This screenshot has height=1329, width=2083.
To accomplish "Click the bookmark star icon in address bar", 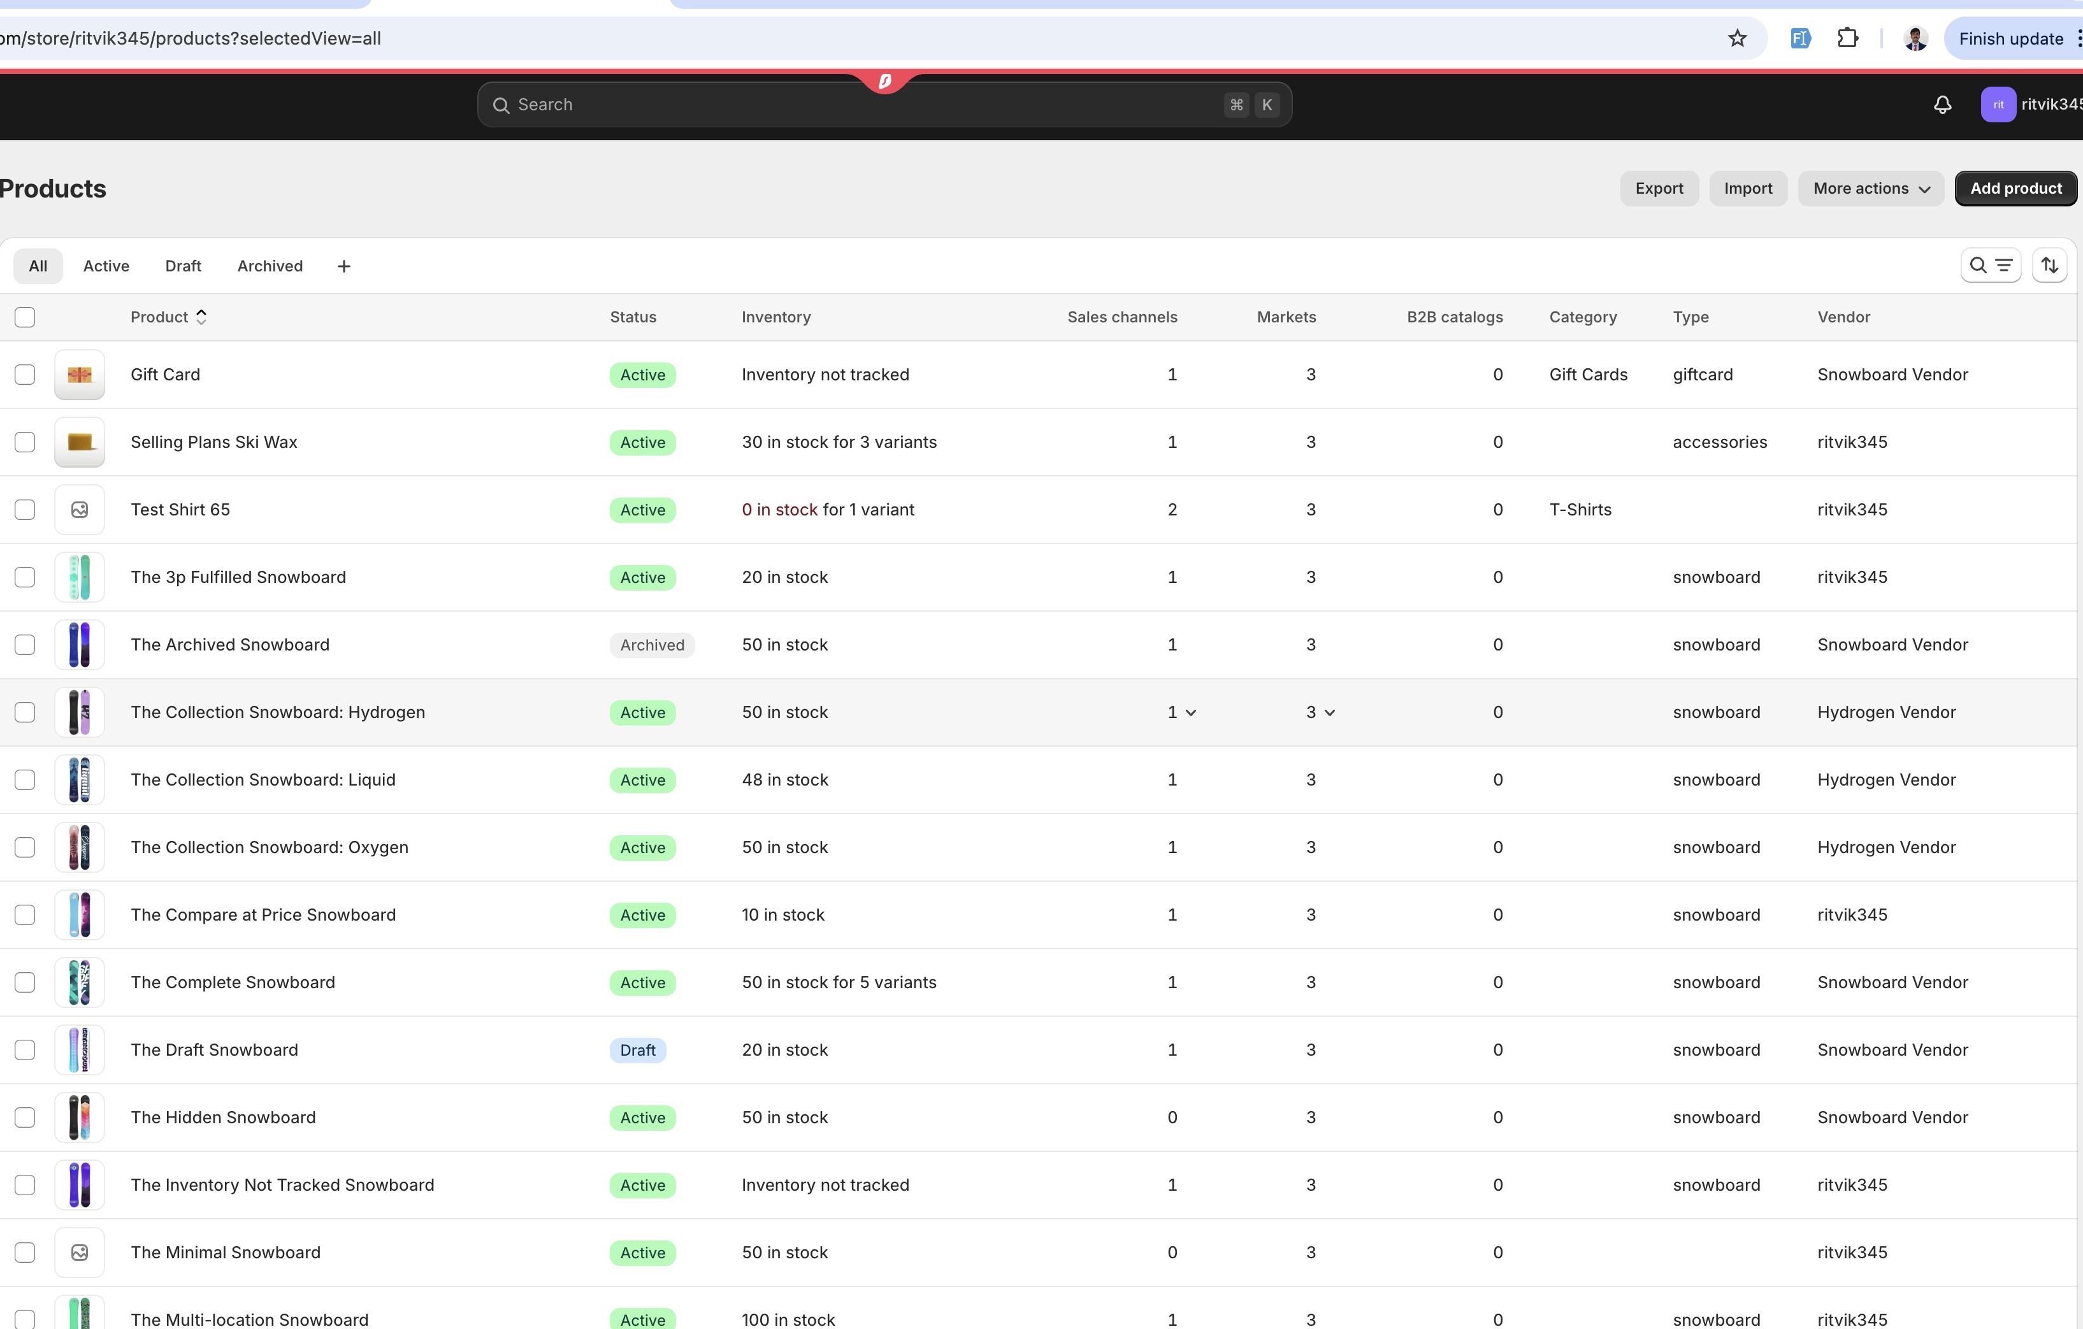I will (1737, 38).
